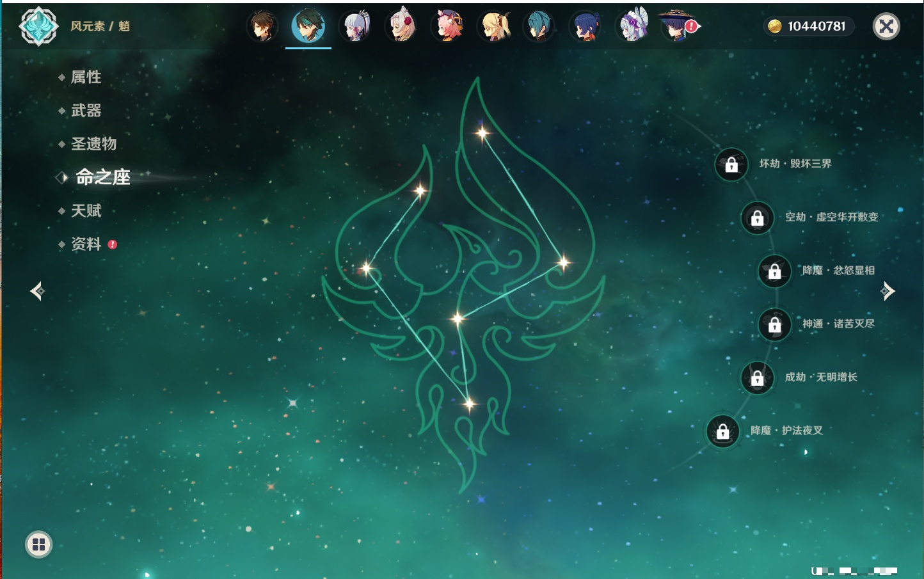Click the Anemo element emblem icon
This screenshot has height=579, width=924.
(x=38, y=26)
